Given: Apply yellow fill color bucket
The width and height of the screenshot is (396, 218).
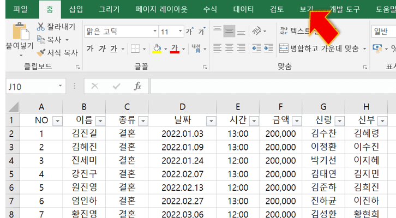Looking at the screenshot, I should [x=157, y=49].
